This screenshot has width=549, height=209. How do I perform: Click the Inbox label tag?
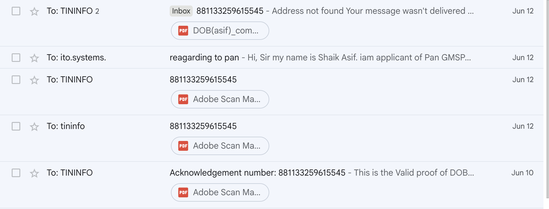[x=181, y=11]
